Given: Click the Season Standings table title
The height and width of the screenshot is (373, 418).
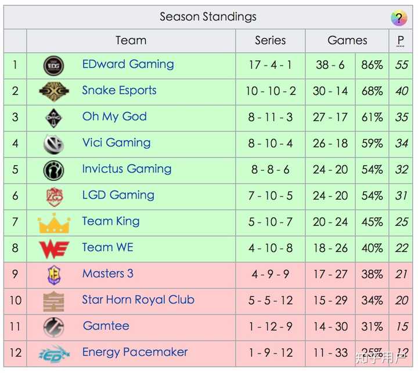Looking at the screenshot, I should click(x=208, y=17).
